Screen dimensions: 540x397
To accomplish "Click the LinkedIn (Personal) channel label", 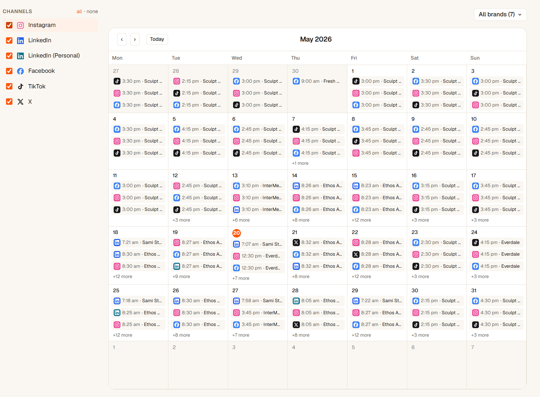I will click(x=54, y=56).
